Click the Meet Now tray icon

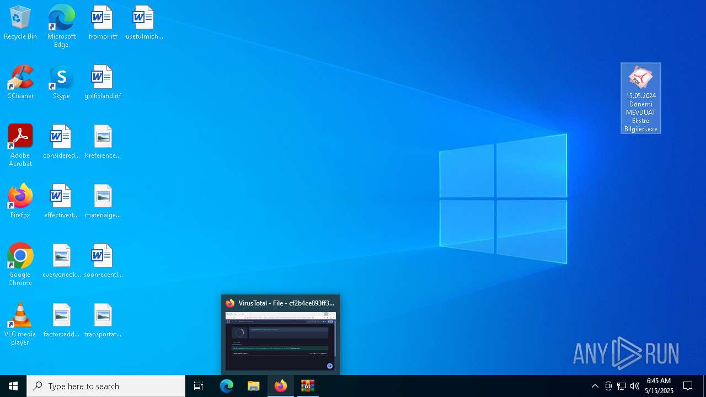click(608, 386)
